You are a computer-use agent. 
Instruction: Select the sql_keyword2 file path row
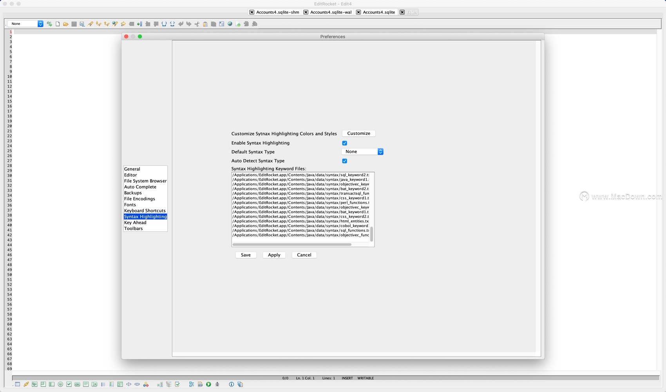point(301,175)
